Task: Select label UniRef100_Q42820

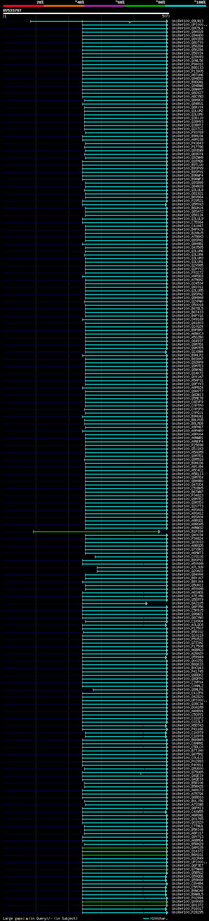Action: point(187,697)
